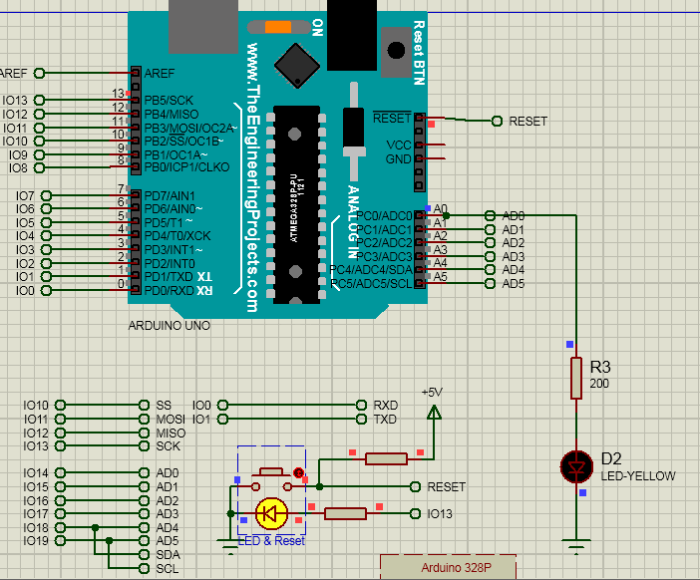Click the Arduino 328P box
The height and width of the screenshot is (580, 700).
tap(448, 567)
